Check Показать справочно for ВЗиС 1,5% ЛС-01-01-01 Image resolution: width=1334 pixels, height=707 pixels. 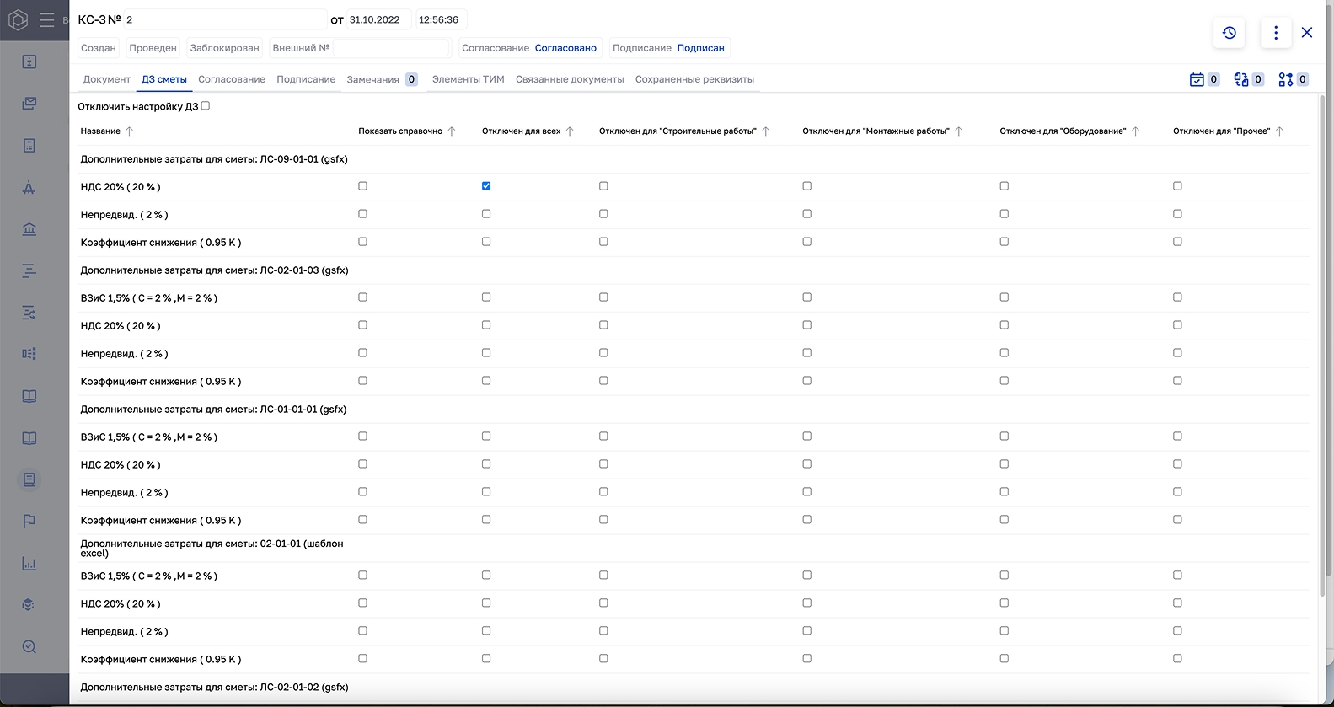(x=363, y=437)
